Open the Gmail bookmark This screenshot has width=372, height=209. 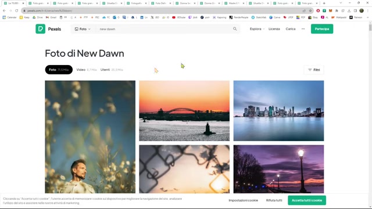click(x=51, y=17)
